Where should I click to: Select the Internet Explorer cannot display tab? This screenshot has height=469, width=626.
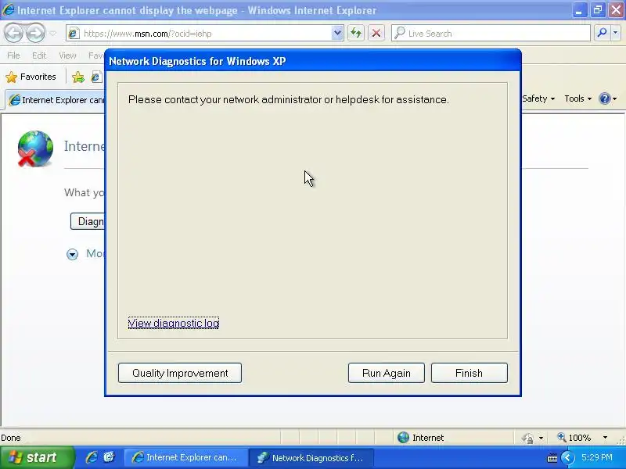point(56,100)
